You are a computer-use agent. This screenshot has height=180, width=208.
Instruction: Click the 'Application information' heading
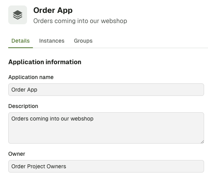point(45,62)
